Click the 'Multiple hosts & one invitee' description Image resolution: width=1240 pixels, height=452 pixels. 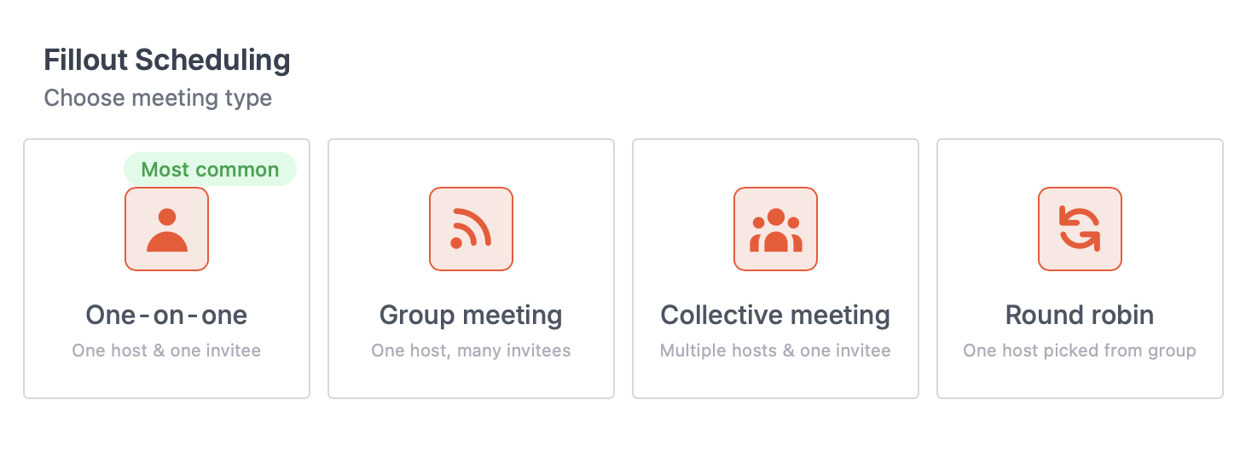tap(775, 351)
